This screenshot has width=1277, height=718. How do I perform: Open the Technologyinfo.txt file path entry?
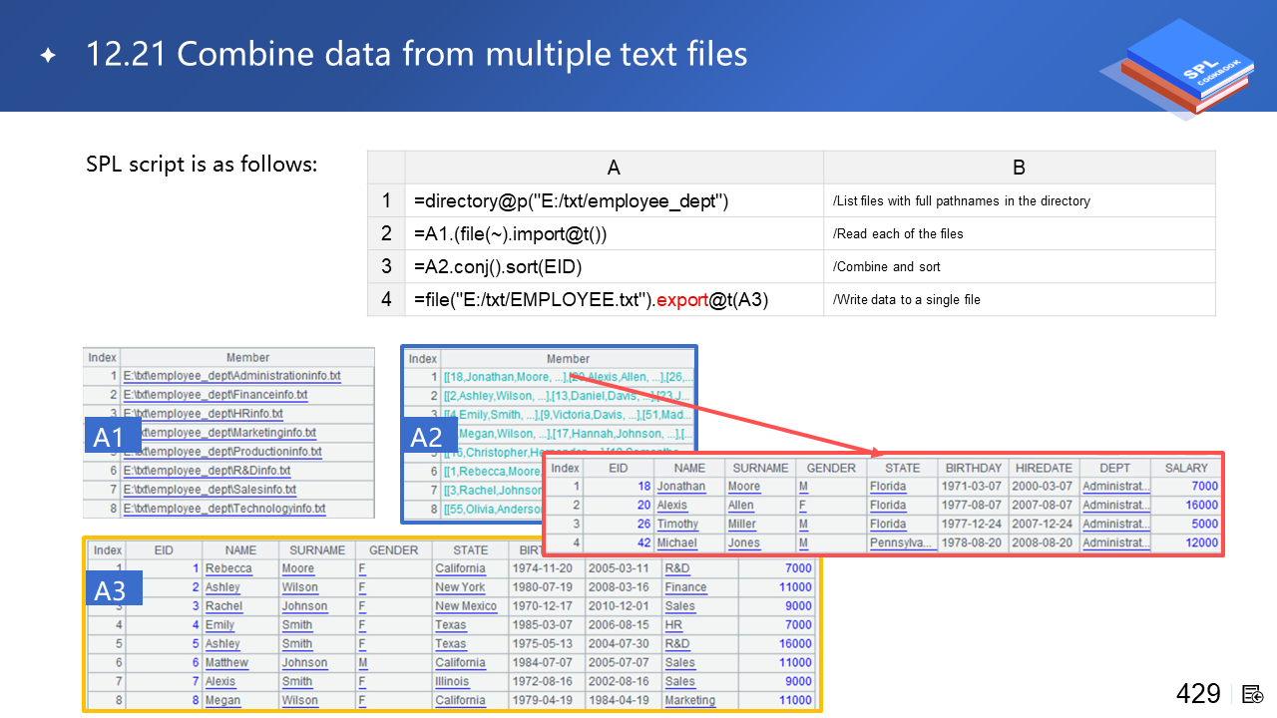tap(224, 509)
